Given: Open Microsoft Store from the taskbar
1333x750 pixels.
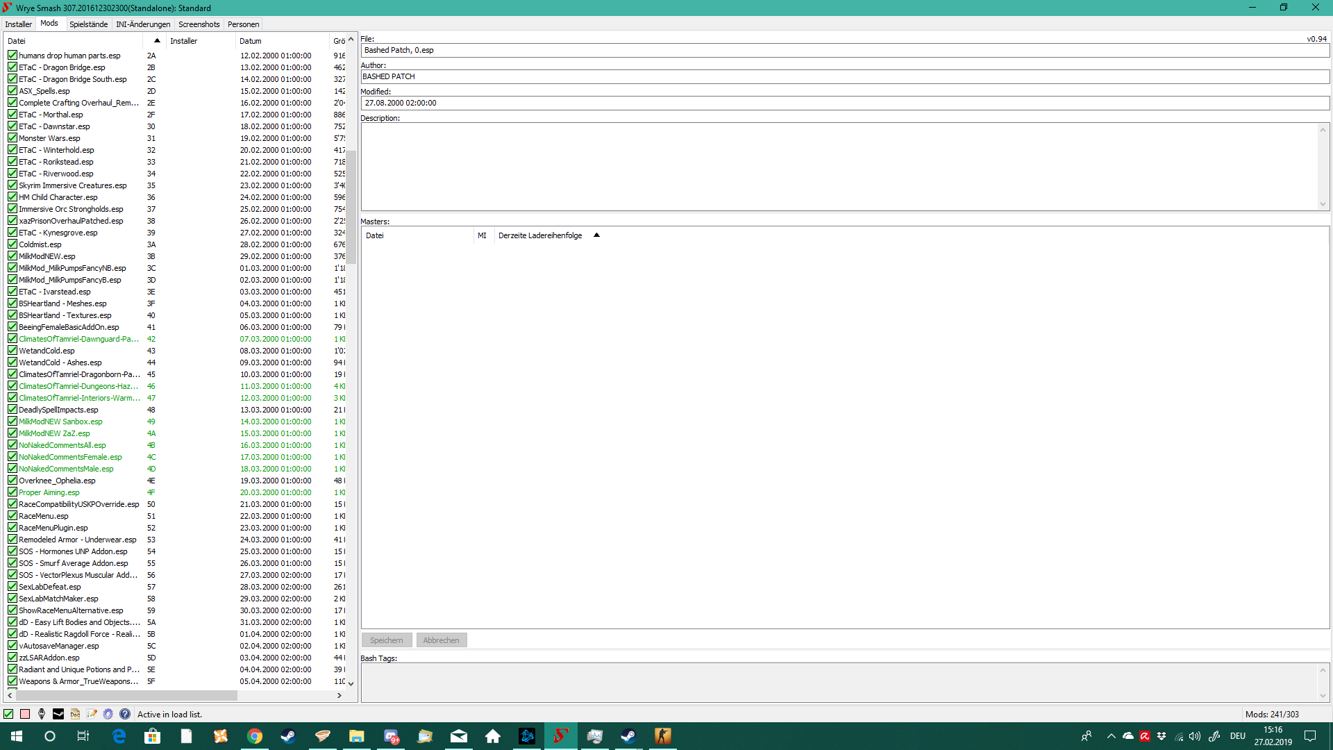Looking at the screenshot, I should click(x=153, y=736).
